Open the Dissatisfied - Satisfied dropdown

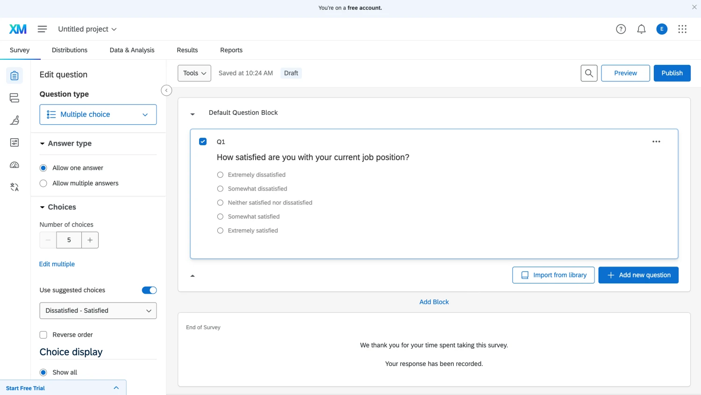coord(98,311)
